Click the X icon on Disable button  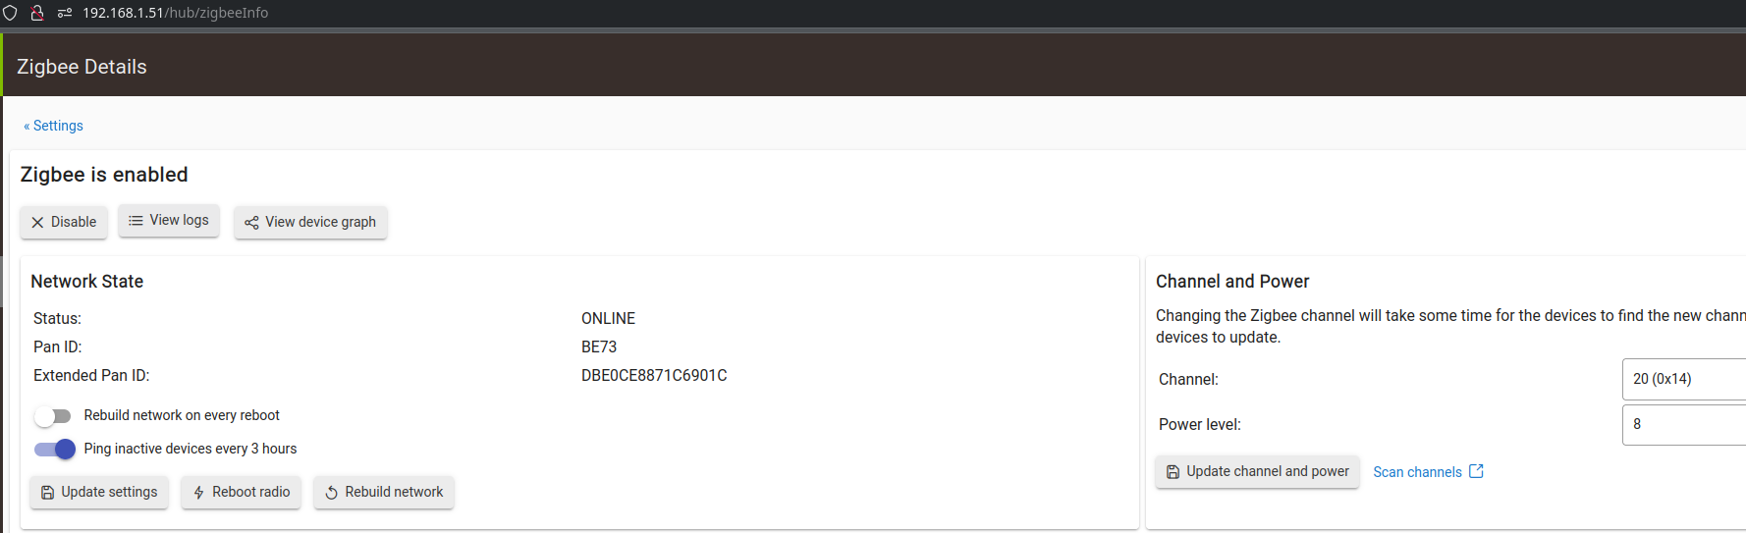coord(37,223)
